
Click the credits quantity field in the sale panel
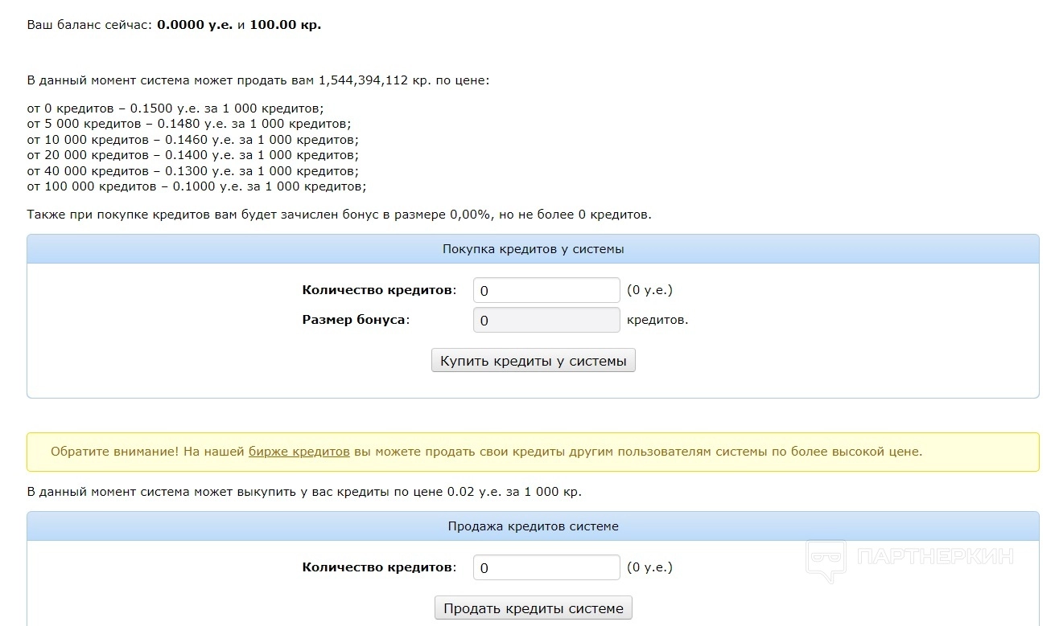pyautogui.click(x=546, y=567)
